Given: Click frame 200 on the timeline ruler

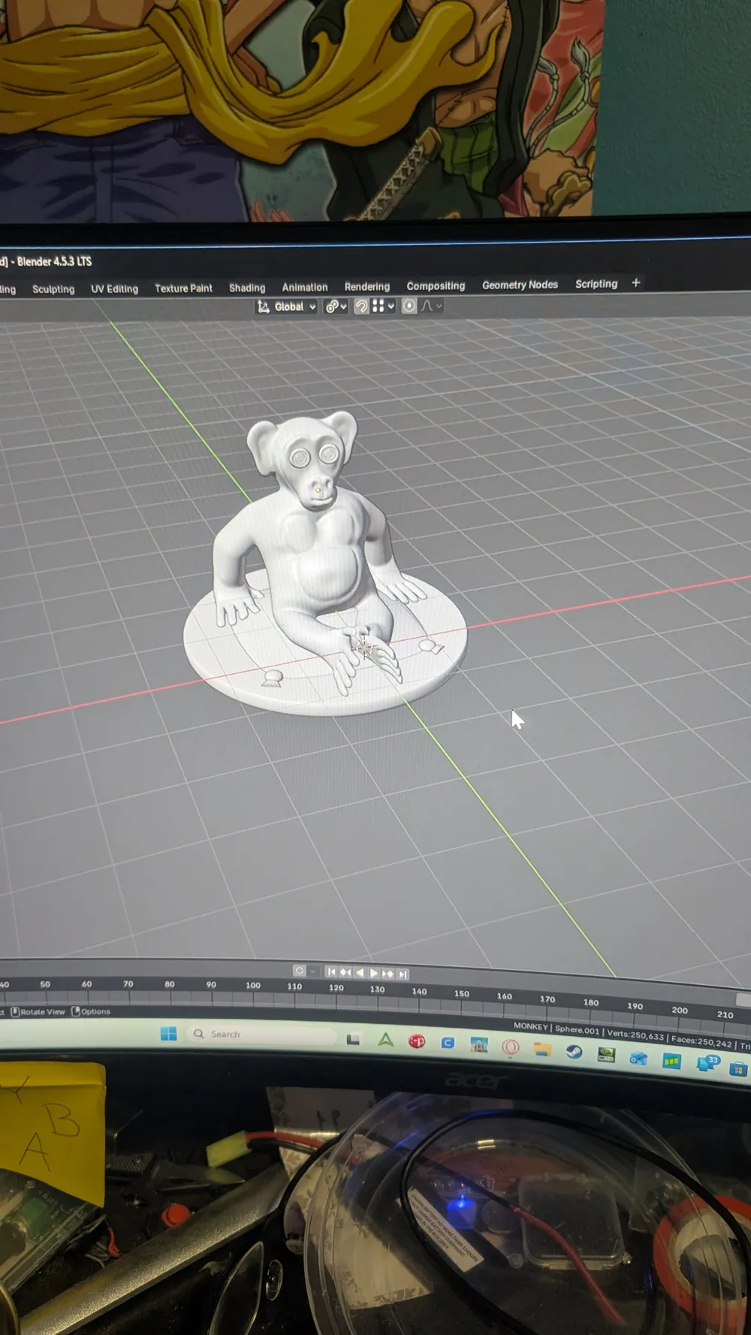Looking at the screenshot, I should (x=680, y=1010).
